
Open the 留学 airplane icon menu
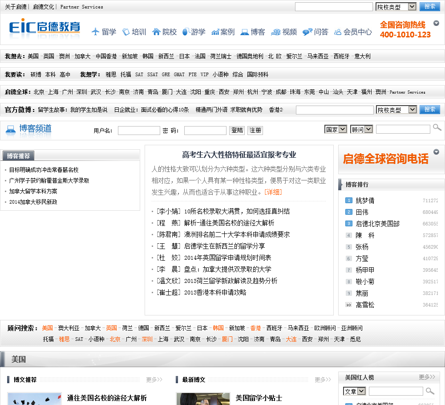(104, 32)
